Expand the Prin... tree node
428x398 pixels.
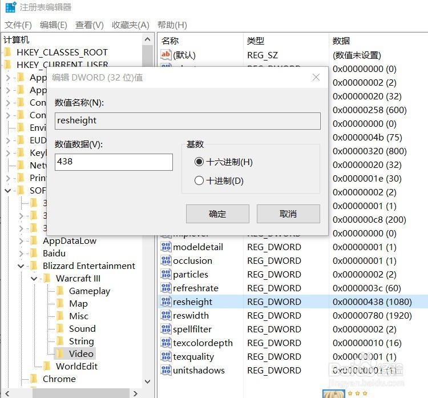tap(8, 178)
